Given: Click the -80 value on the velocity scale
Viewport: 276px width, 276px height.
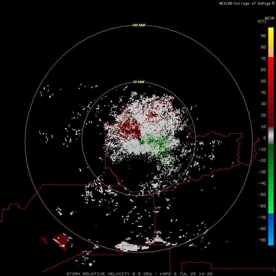Looking at the screenshot, I should pos(262,229).
